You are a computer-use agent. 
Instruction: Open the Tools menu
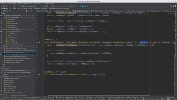point(39,4)
